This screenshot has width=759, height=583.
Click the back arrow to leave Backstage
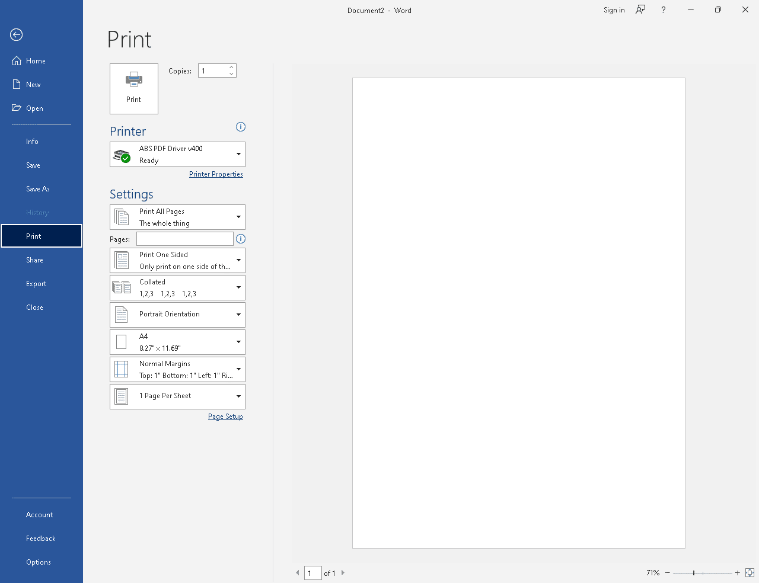coord(17,35)
